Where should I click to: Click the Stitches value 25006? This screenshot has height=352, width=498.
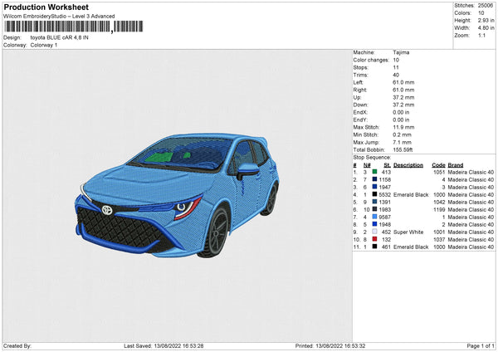(x=486, y=6)
